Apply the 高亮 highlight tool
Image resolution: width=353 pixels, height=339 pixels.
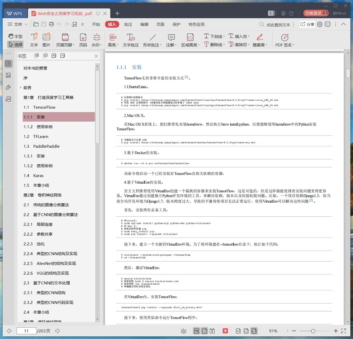[113, 40]
